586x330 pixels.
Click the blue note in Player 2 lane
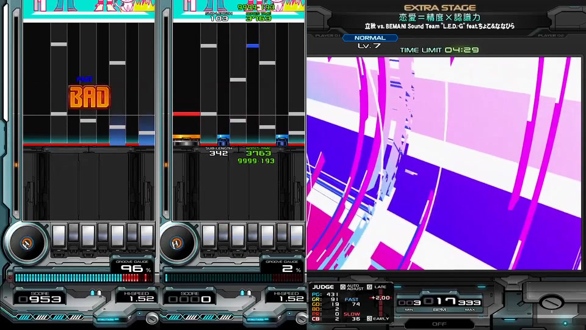(253, 46)
